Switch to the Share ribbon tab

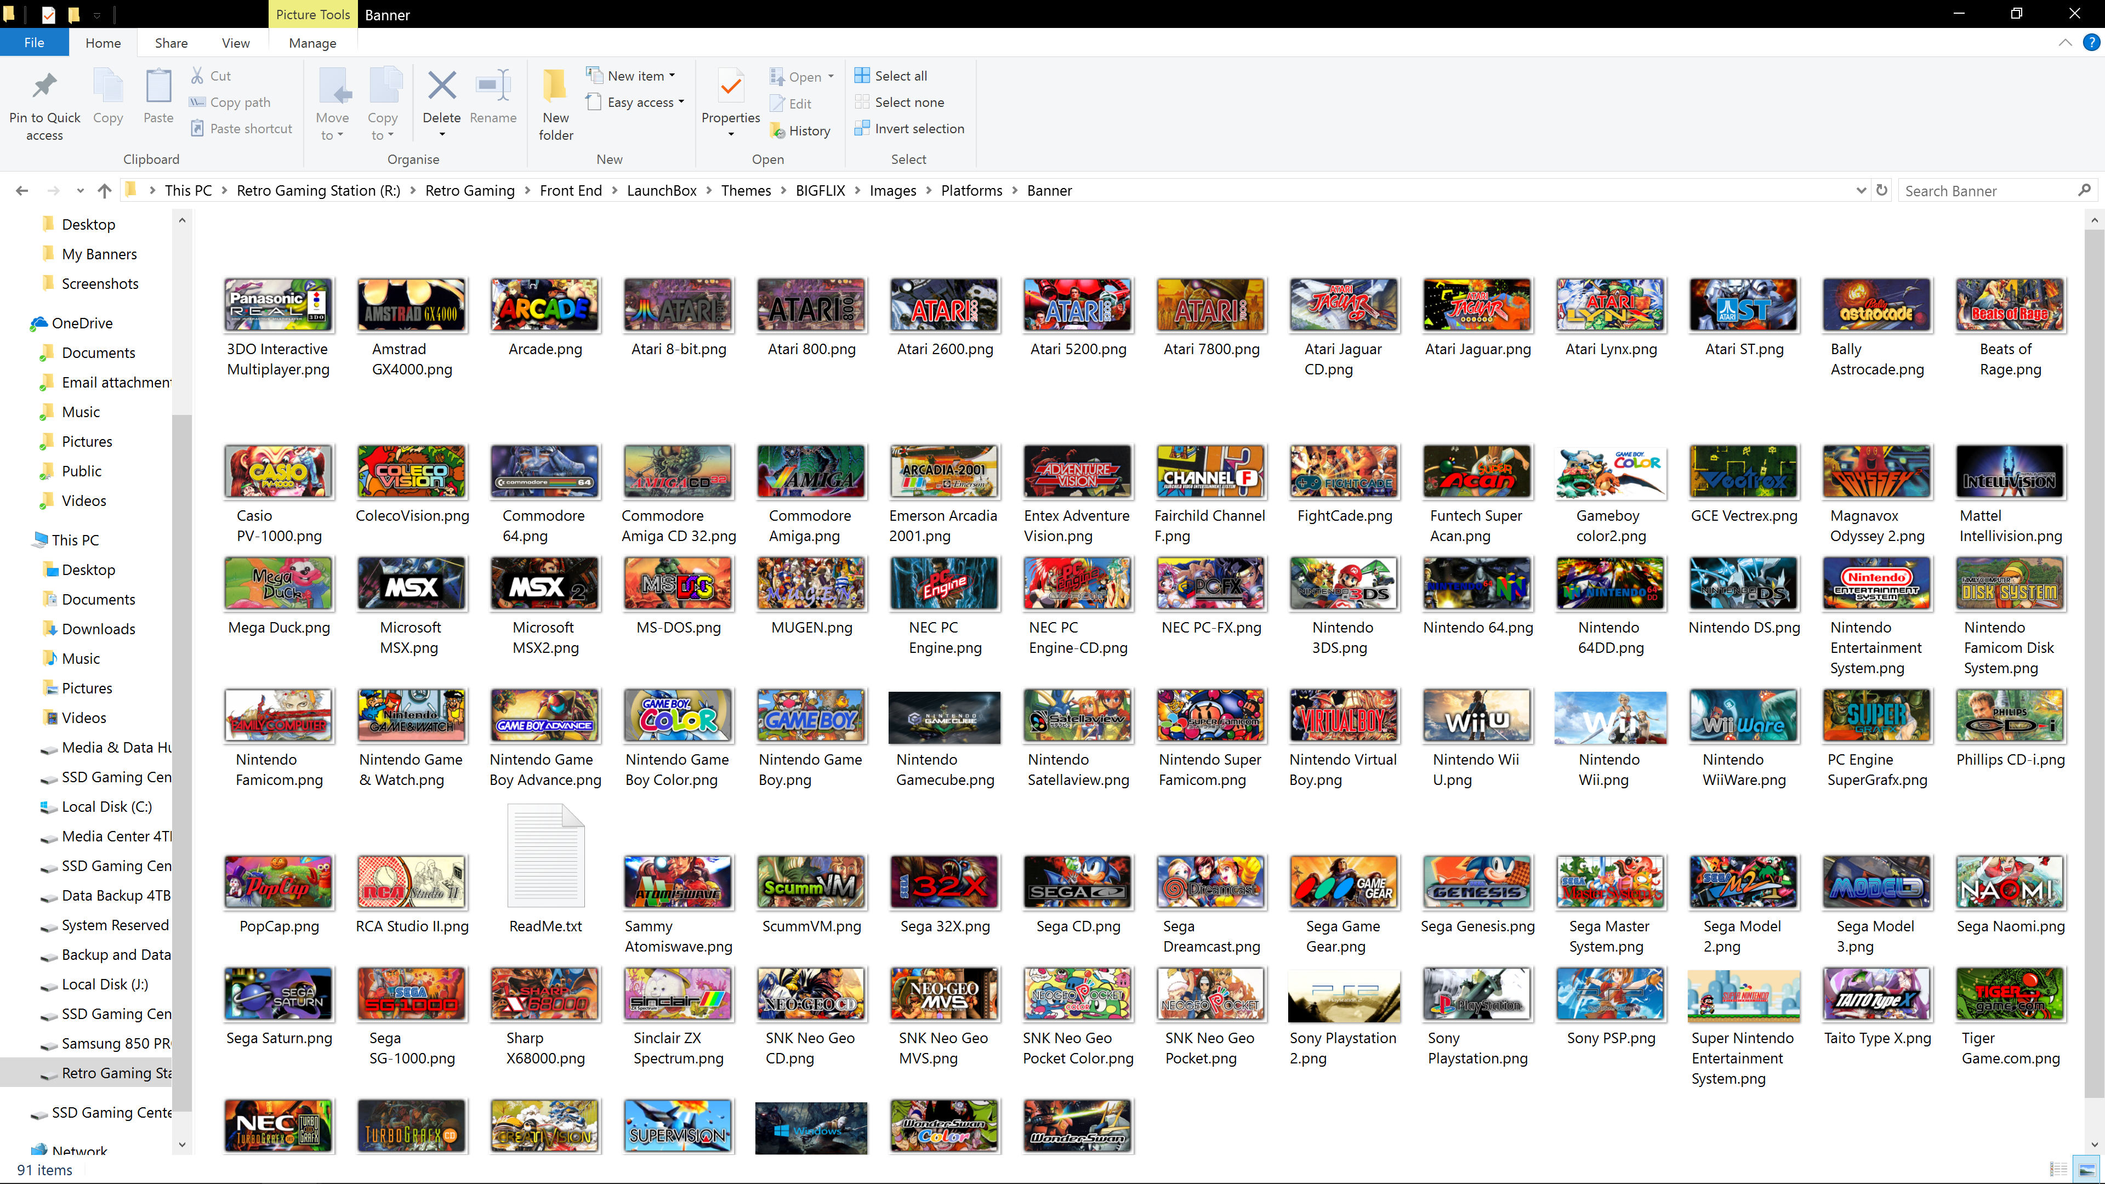click(171, 43)
